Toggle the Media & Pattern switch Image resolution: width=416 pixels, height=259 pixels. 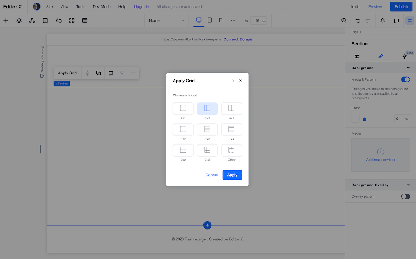405,79
